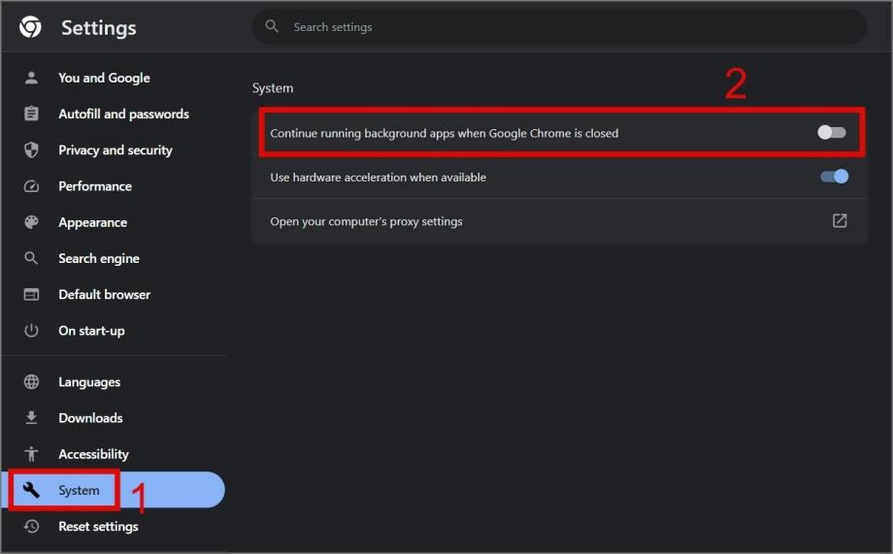Click the palette icon for Appearance
The width and height of the screenshot is (893, 554).
tap(31, 222)
